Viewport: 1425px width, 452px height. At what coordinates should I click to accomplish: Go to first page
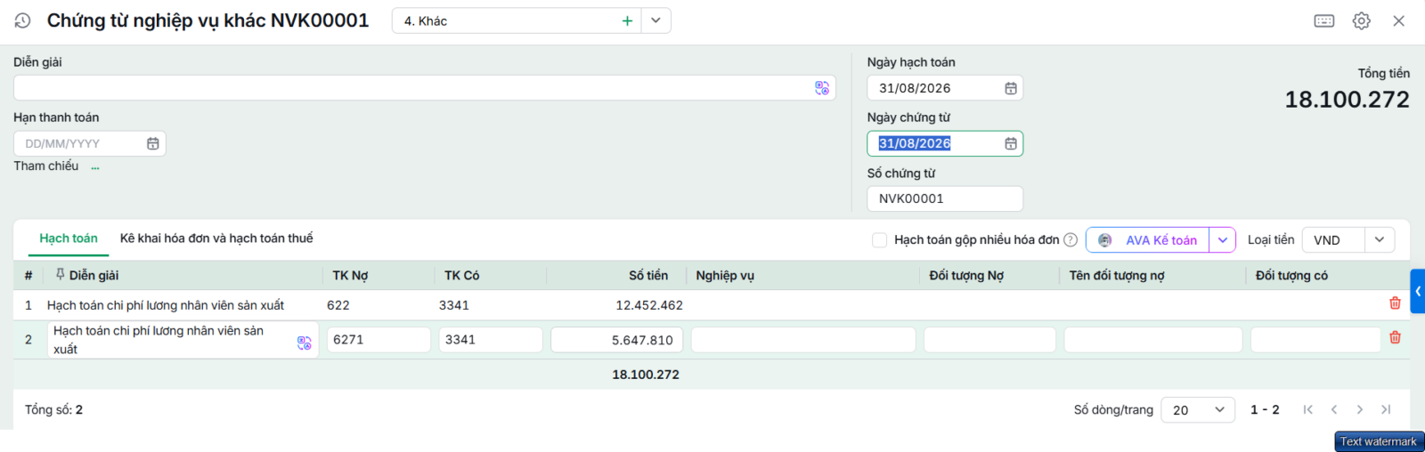point(1307,409)
